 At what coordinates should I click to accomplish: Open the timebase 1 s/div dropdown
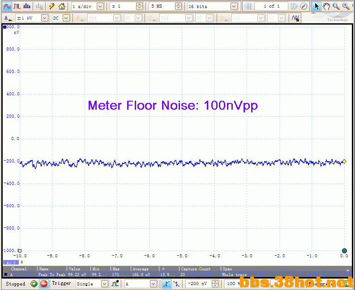click(100, 6)
